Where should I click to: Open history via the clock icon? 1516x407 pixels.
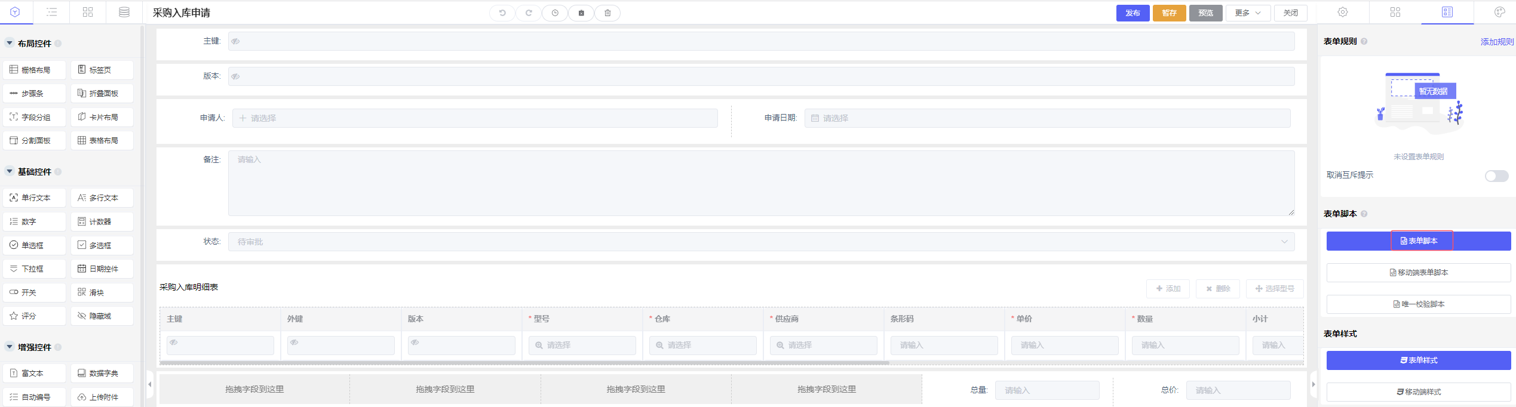click(x=555, y=13)
